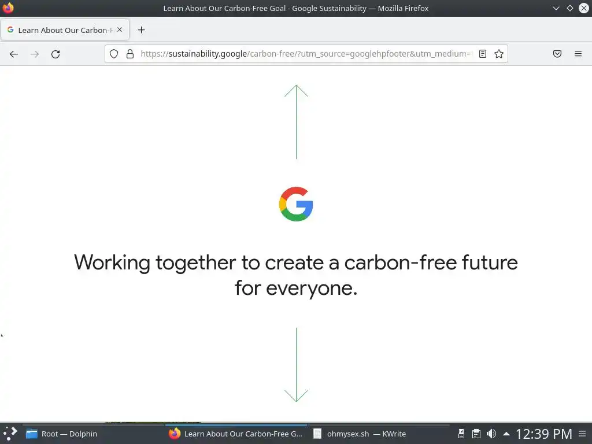Select the Firefox Learn About taskbar entry
The image size is (592, 444).
236,434
